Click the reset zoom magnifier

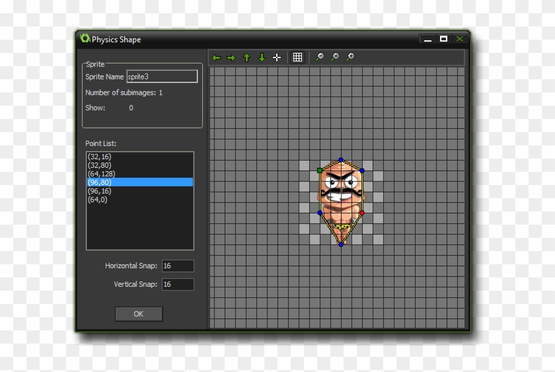click(335, 57)
